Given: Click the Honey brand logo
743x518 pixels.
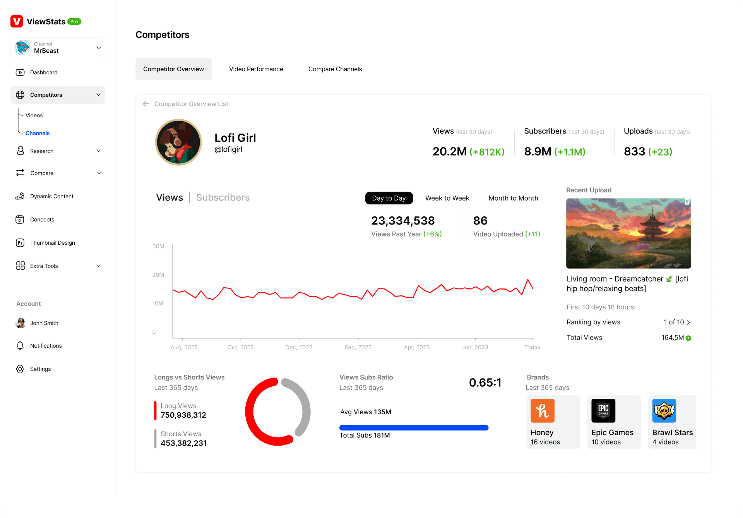Looking at the screenshot, I should [542, 410].
